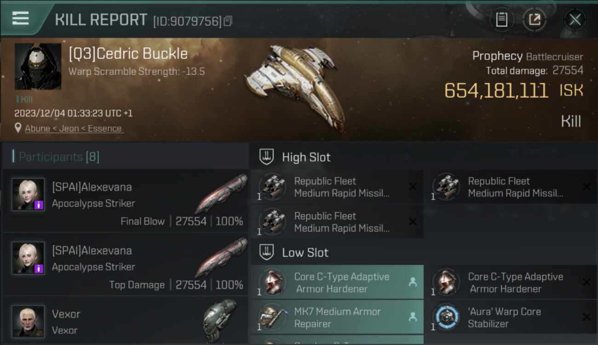
Task: Click the highlighted Core C-Type Adaptive Armor Hardener
Action: click(x=337, y=282)
